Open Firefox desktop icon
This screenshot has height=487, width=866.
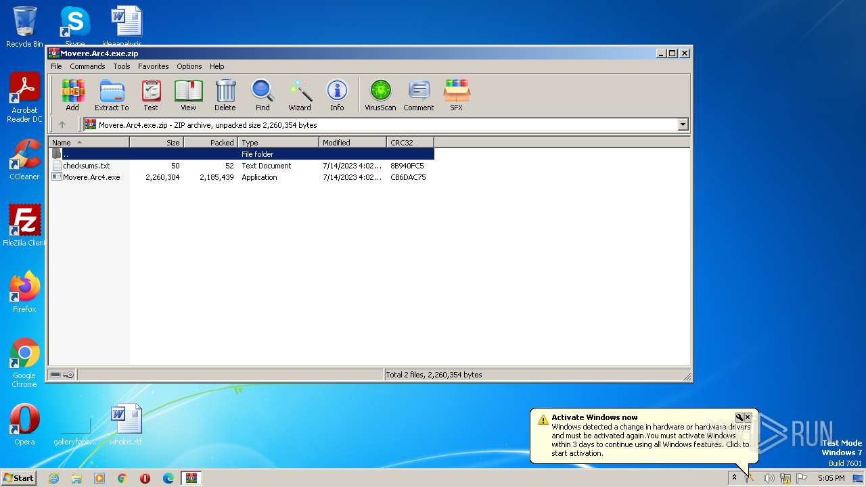(x=24, y=292)
